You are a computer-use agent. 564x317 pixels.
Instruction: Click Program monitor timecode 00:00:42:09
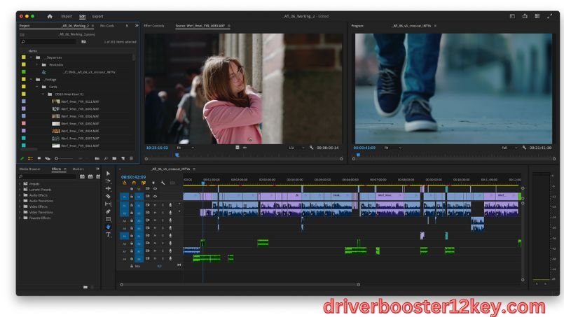[x=364, y=148]
